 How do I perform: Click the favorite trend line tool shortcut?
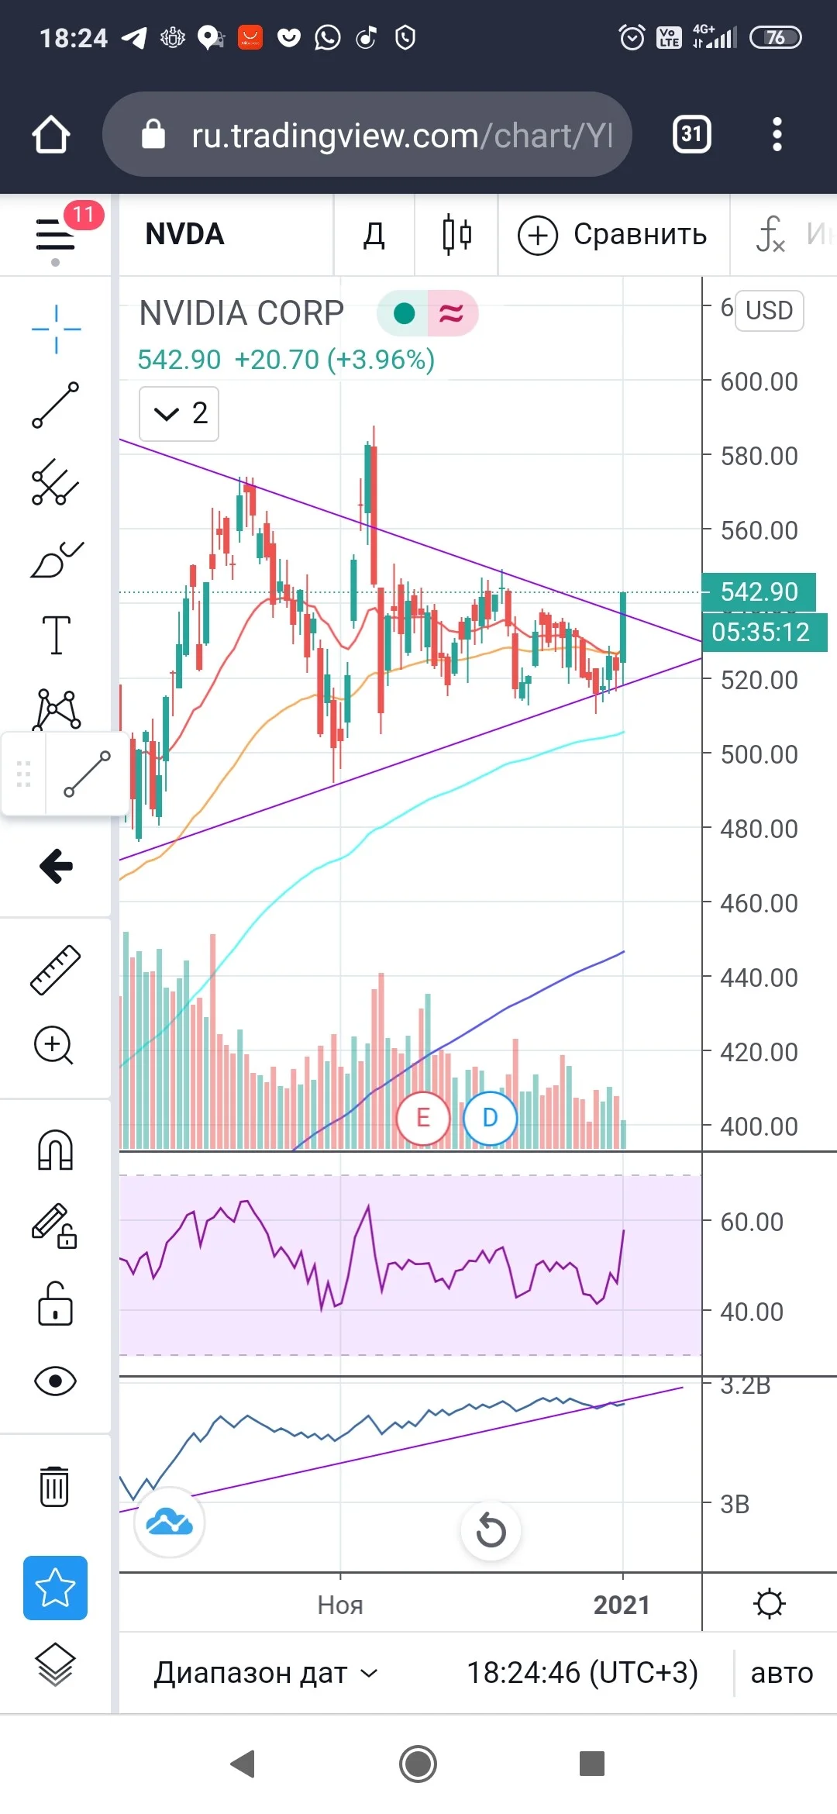pos(87,773)
